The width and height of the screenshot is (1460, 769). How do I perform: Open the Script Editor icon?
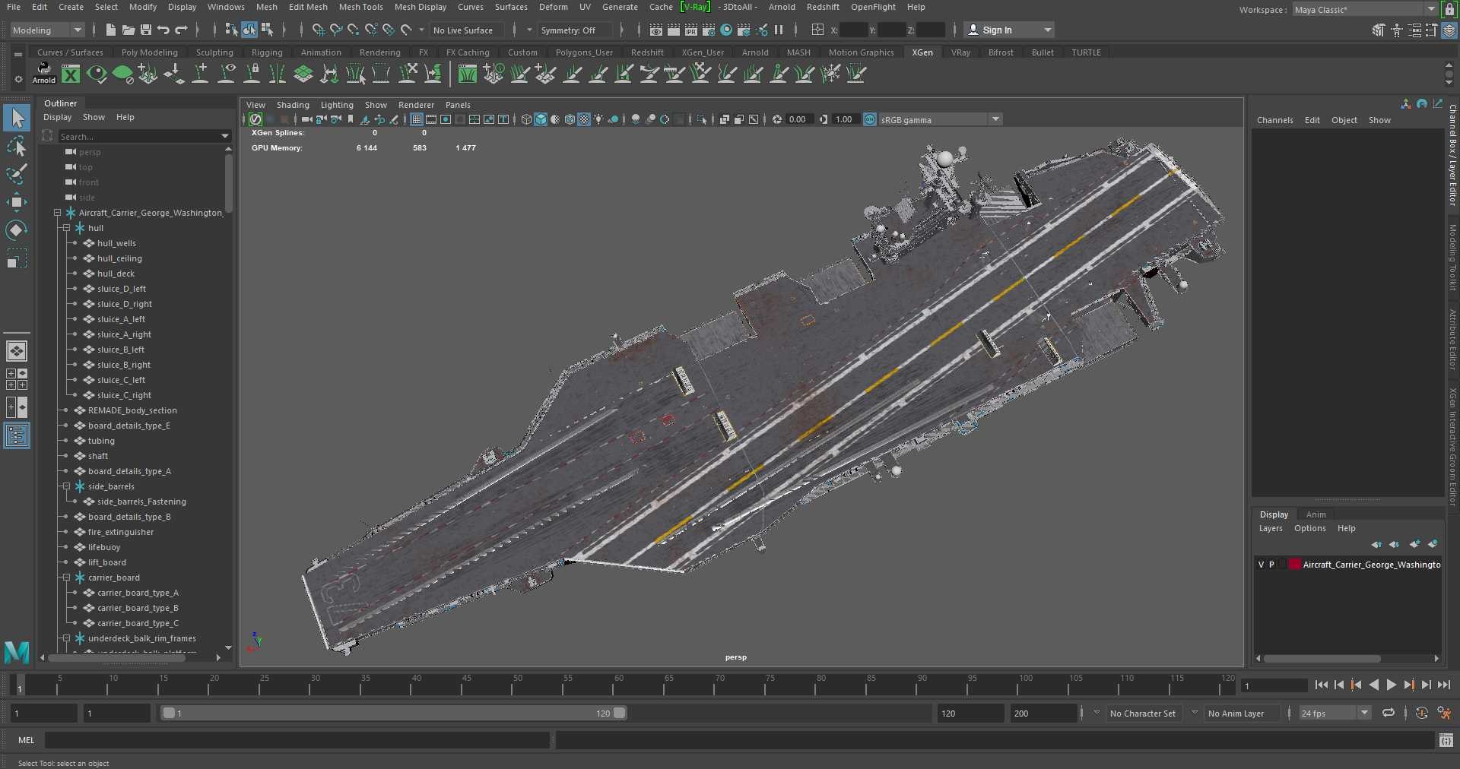tap(1446, 740)
